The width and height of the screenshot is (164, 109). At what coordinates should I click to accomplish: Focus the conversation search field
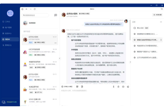35,15
